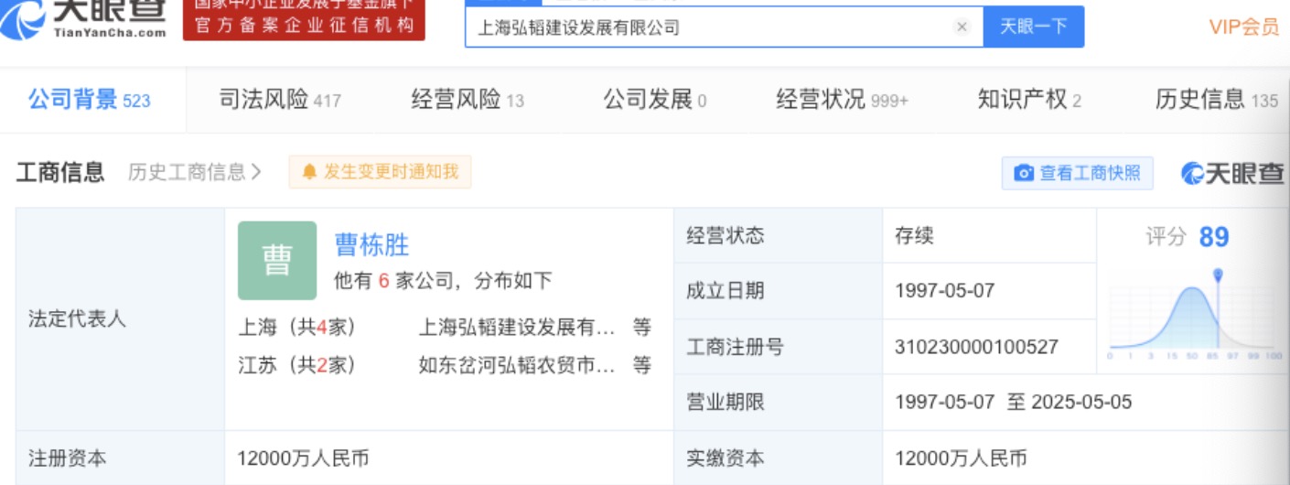Viewport: 1290px width, 485px height.
Task: Open the 经营风险 tab
Action: pos(468,100)
